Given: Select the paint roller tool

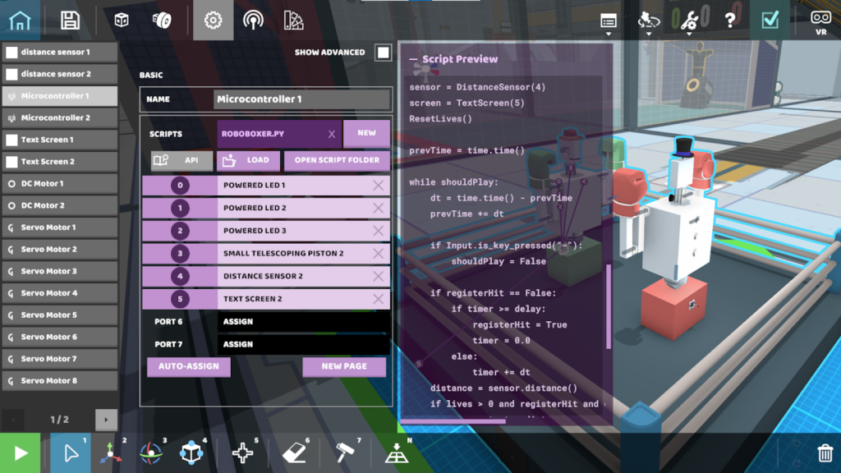Looking at the screenshot, I should (345, 452).
